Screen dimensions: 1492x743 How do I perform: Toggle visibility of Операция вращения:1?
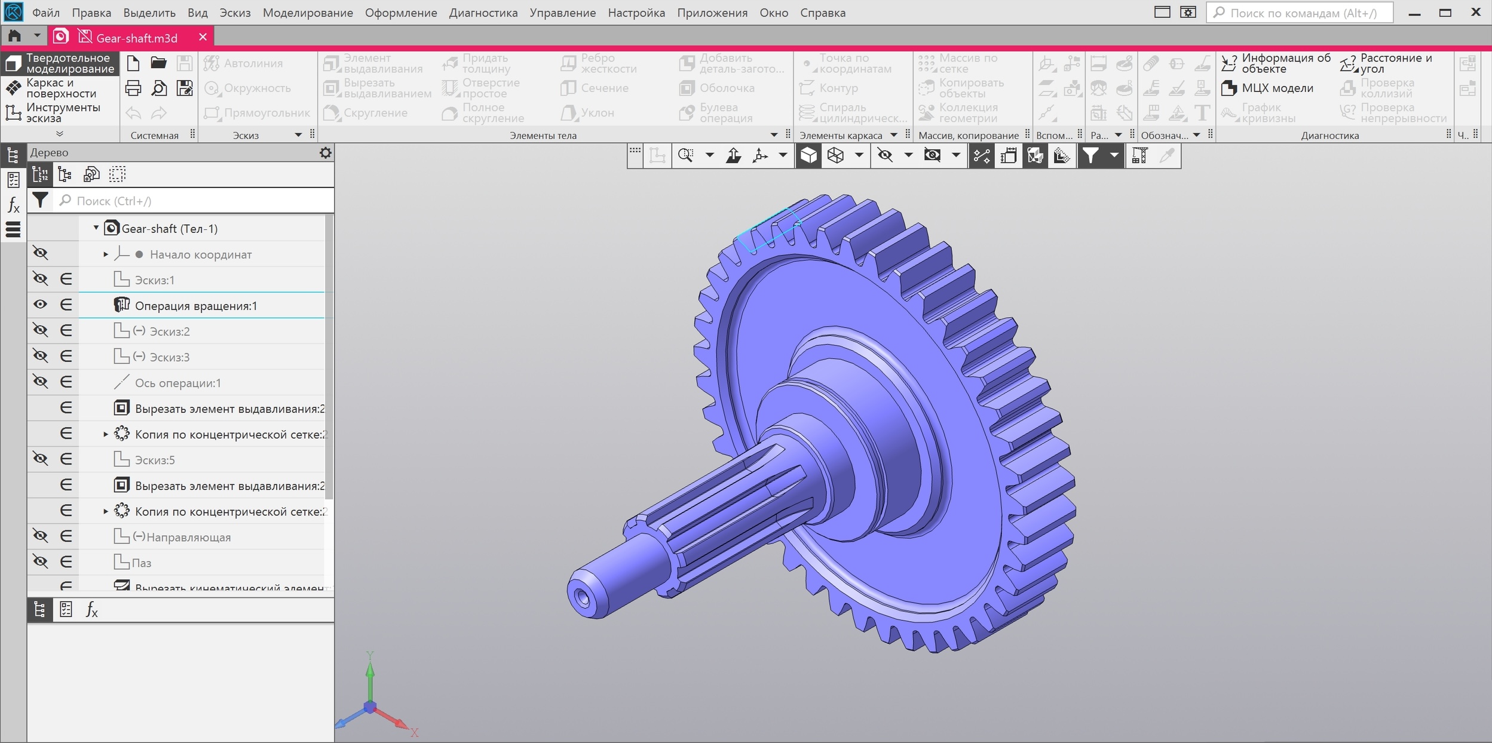coord(40,304)
